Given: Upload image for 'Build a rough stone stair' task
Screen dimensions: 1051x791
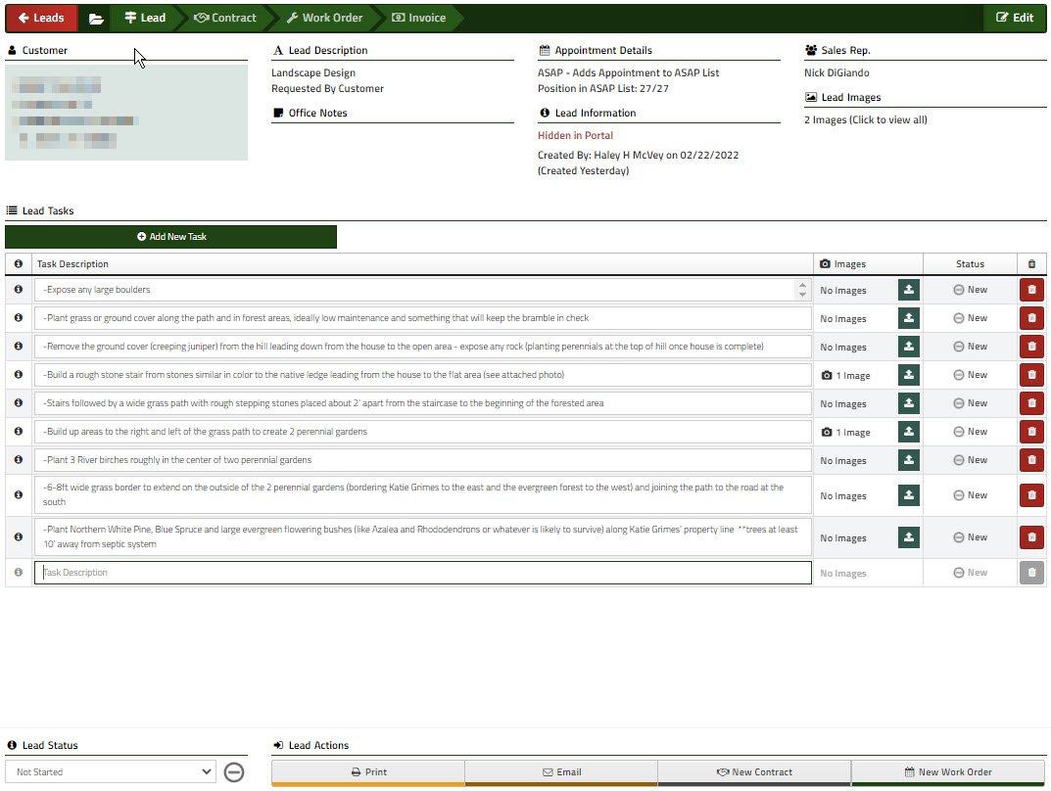Looking at the screenshot, I should point(909,375).
